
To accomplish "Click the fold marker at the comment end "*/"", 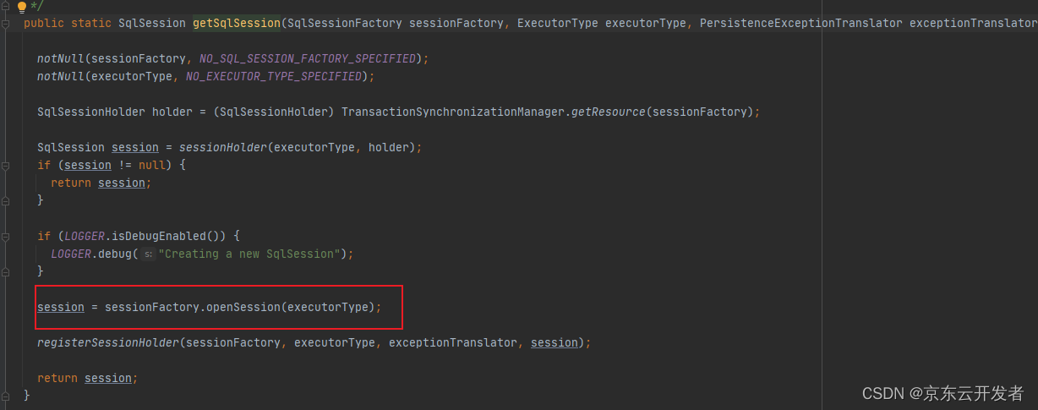I will click(x=6, y=7).
